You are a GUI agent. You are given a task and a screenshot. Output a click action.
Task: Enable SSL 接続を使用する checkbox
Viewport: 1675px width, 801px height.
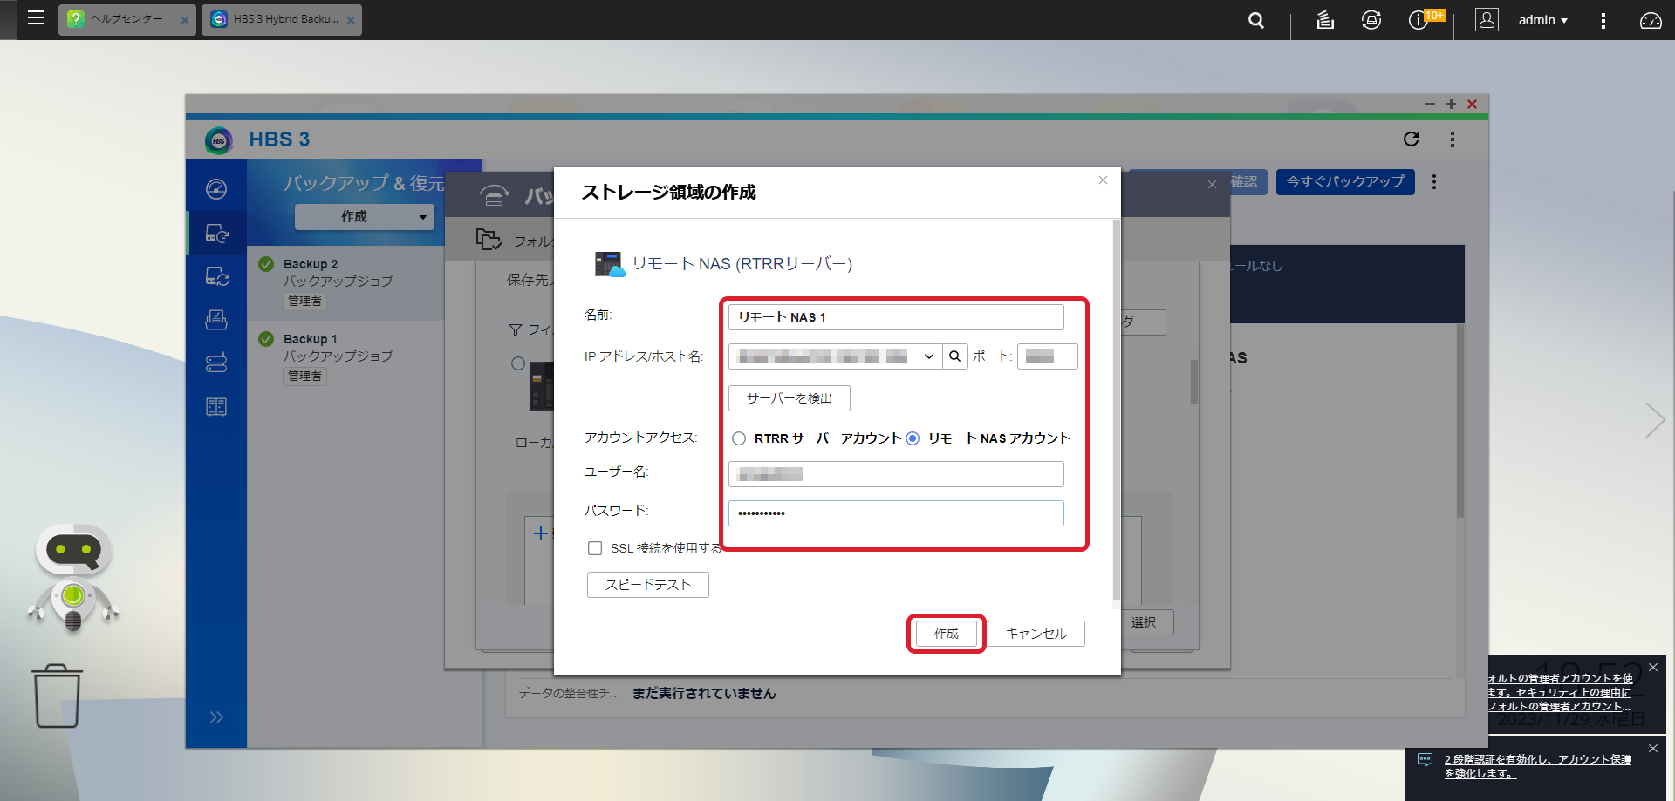click(x=595, y=548)
